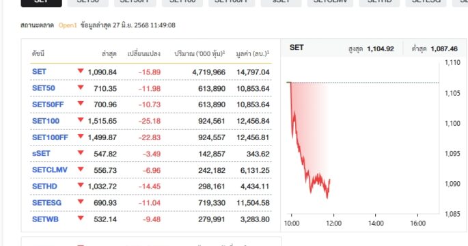Screen dimensions: 468x246
Task: Click the red down arrow beside SETHD
Action: [81, 185]
